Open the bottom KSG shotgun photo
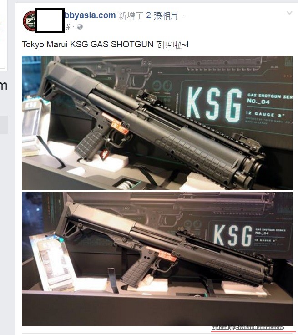This screenshot has height=335, width=298. coord(157,259)
